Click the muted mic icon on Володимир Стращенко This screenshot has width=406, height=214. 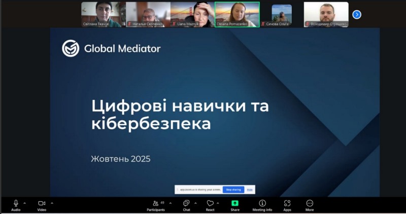point(308,24)
